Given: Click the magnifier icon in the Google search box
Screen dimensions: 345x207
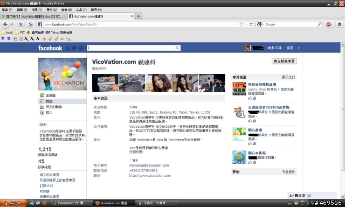Looking at the screenshot, I should pos(320,24).
